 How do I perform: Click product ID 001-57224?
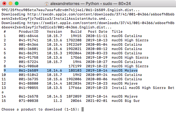tap(28, 62)
